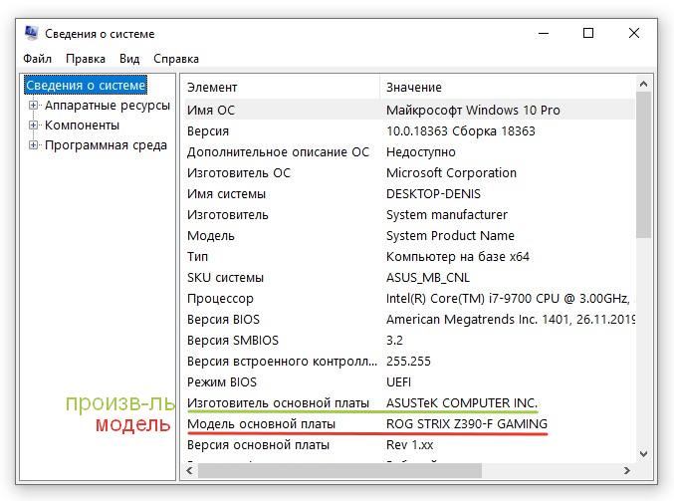
Task: Minimize the Сведения о системе window
Action: click(x=544, y=33)
